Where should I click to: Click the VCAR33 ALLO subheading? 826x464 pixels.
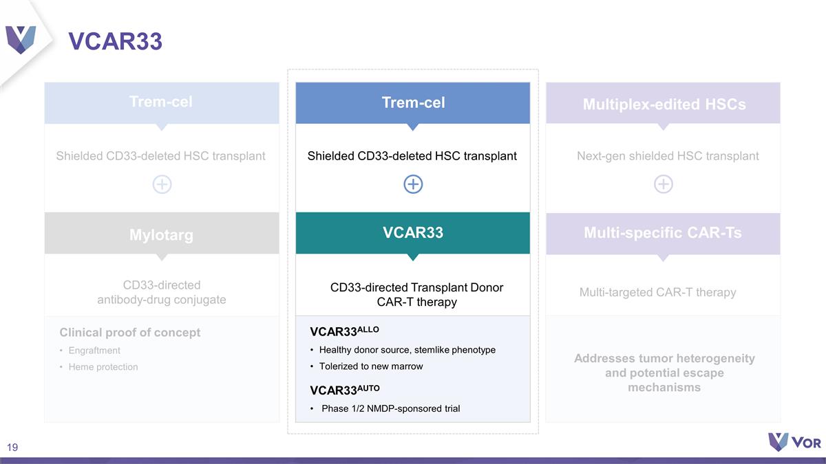(345, 331)
